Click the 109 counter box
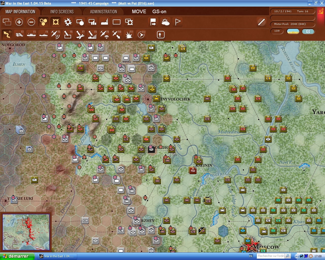325x260 pixels. click(277, 31)
